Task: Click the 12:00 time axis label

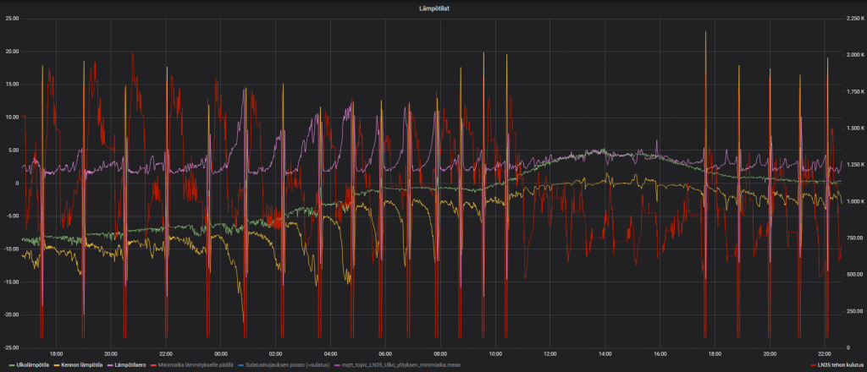Action: tap(550, 353)
